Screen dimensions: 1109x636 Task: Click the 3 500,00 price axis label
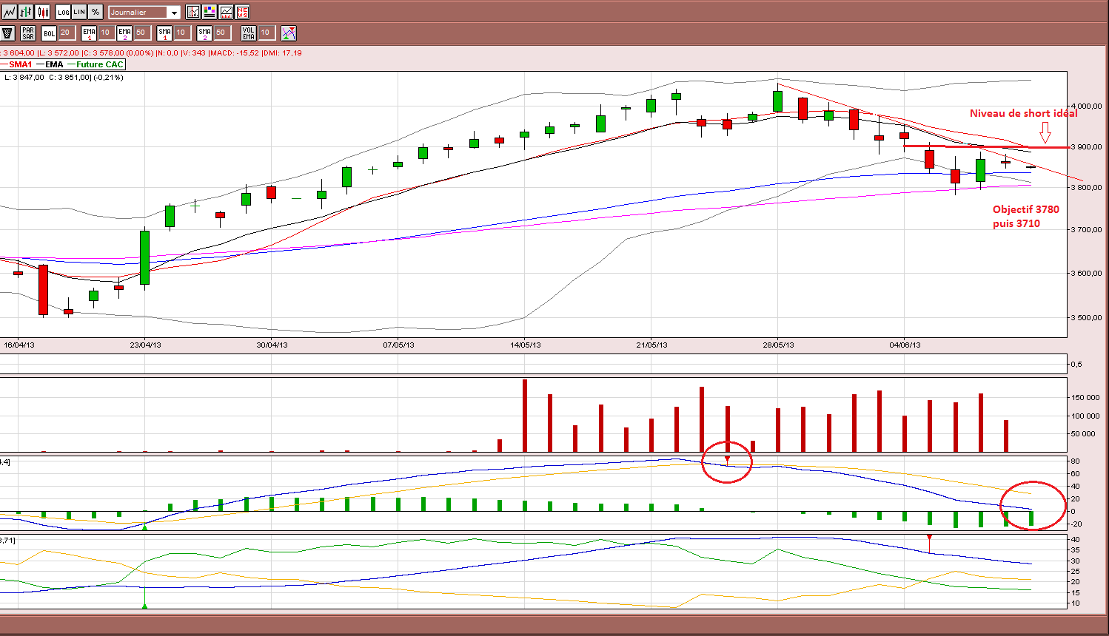1088,318
